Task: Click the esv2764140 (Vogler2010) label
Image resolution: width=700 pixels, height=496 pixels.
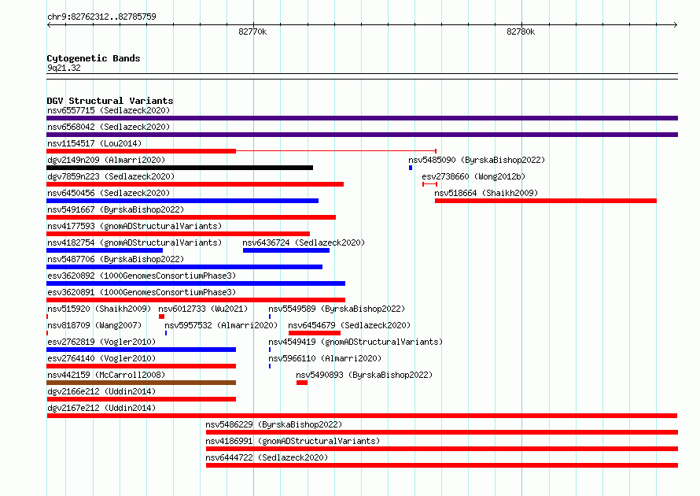Action: click(101, 358)
